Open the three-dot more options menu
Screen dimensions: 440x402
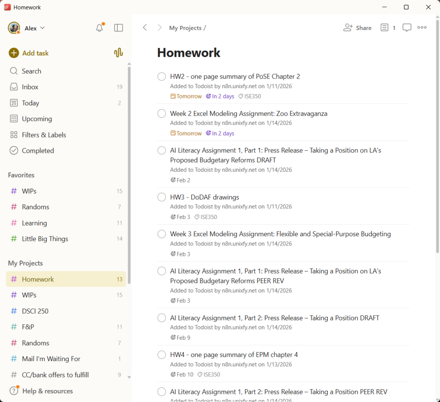click(x=422, y=28)
